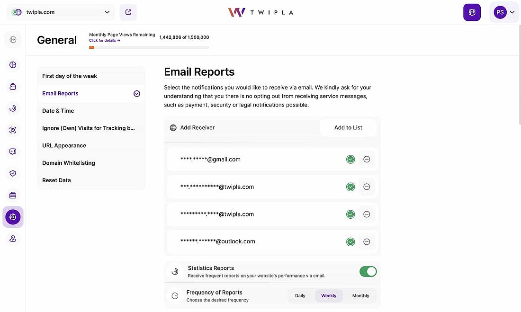Open Domain Whitelisting settings

point(91,163)
